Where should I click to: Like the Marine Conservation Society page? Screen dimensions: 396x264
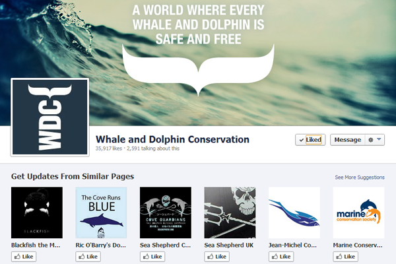346,257
